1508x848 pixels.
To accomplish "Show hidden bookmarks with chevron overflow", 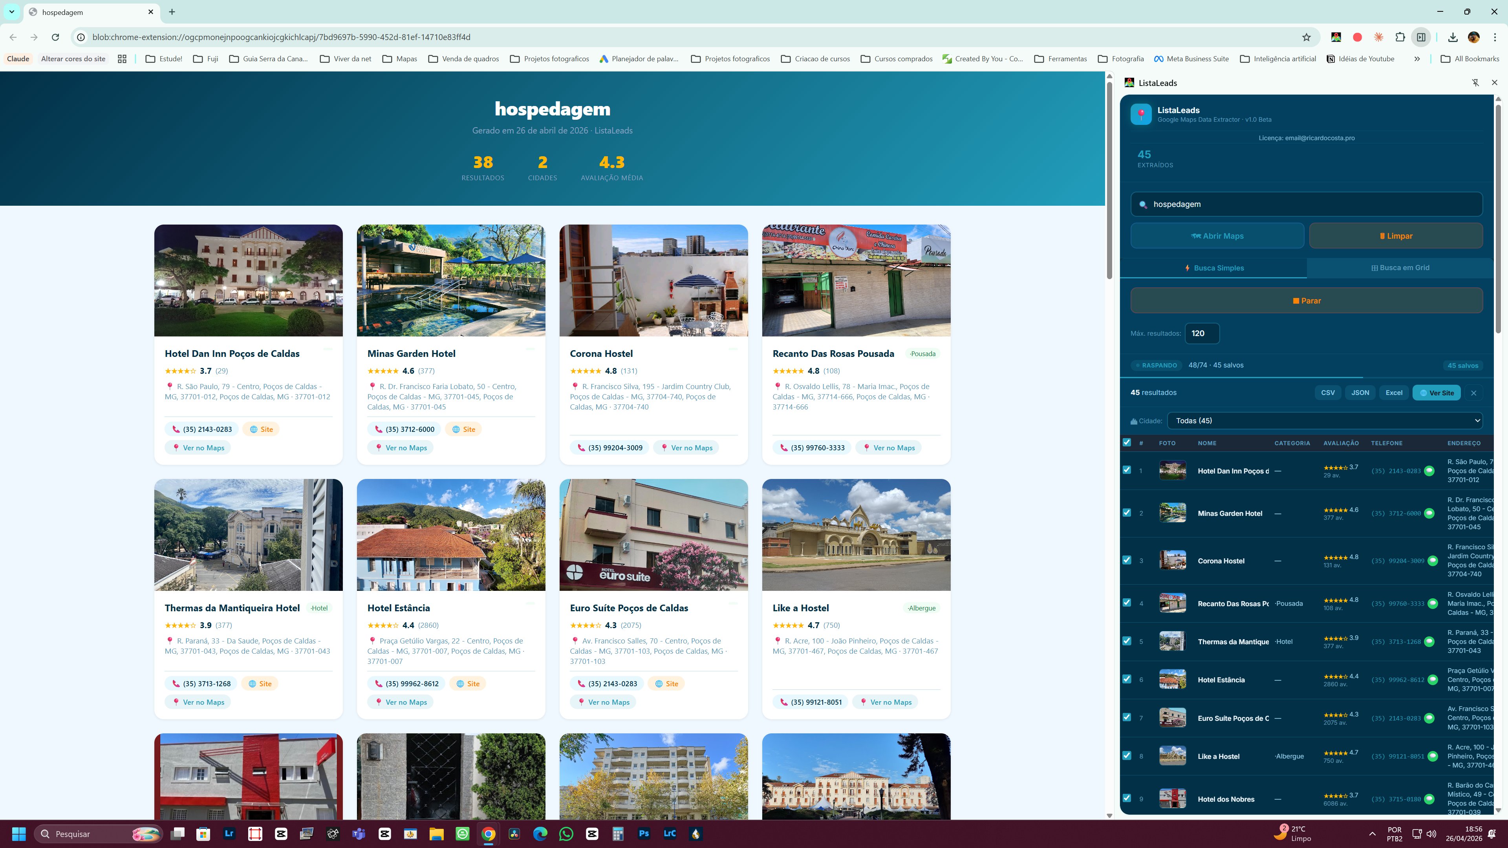I will tap(1416, 58).
